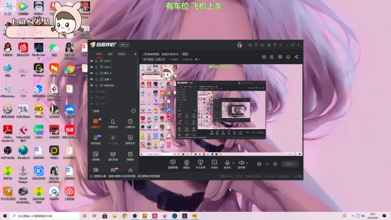This screenshot has width=391, height=220.
Task: Click the padlock icon above preview
Action: [272, 57]
